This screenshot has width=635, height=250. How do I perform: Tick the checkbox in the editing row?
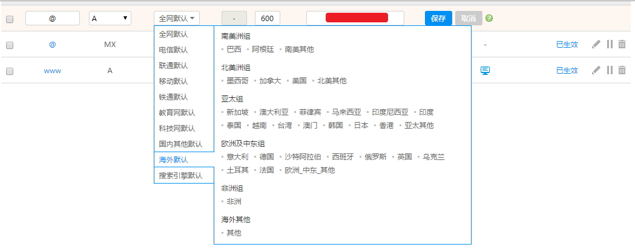click(10, 19)
